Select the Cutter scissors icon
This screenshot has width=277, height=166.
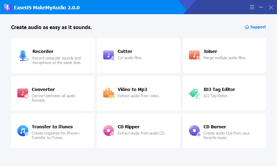(x=108, y=55)
